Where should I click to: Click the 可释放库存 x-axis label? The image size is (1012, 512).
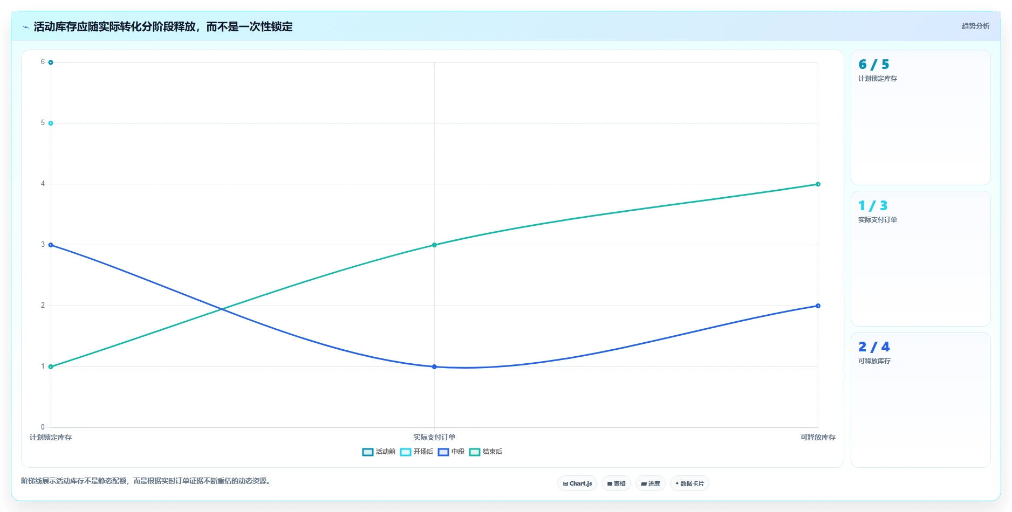tap(818, 437)
